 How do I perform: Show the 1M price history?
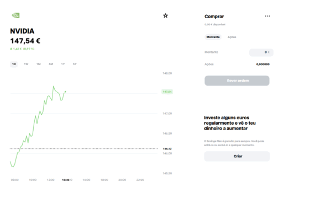coord(39,64)
